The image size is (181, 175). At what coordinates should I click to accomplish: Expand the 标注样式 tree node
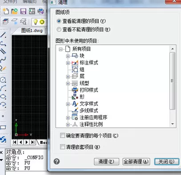(x=68, y=63)
